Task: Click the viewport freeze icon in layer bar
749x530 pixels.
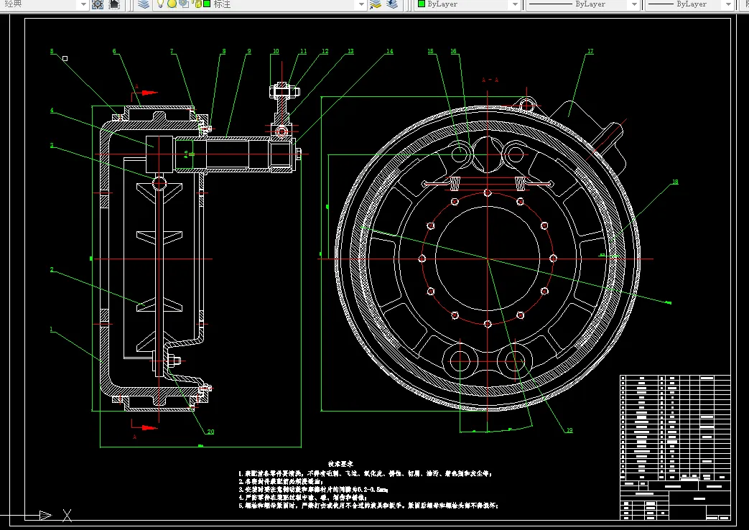Action: 184,4
